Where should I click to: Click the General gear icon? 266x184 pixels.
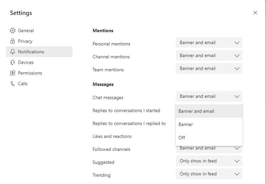tap(13, 31)
